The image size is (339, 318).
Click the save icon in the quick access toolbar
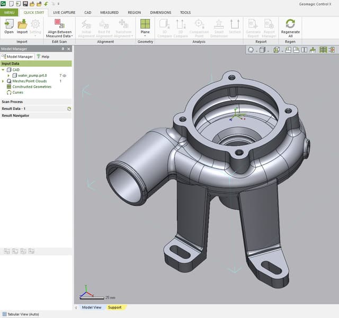[x=25, y=4]
